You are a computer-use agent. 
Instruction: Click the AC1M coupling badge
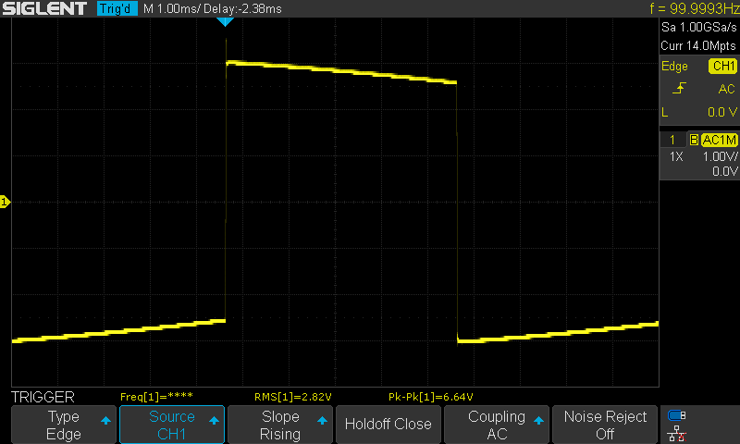[x=720, y=140]
